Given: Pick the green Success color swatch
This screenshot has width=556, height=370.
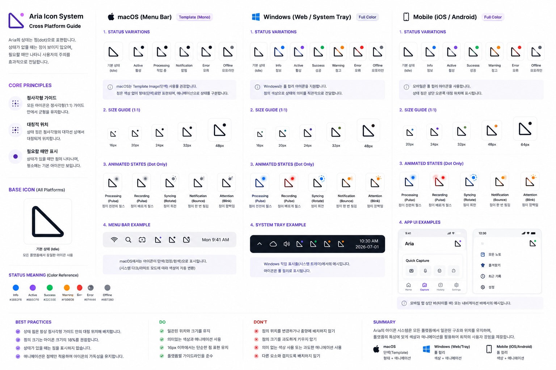Looking at the screenshot, I should tap(50, 288).
